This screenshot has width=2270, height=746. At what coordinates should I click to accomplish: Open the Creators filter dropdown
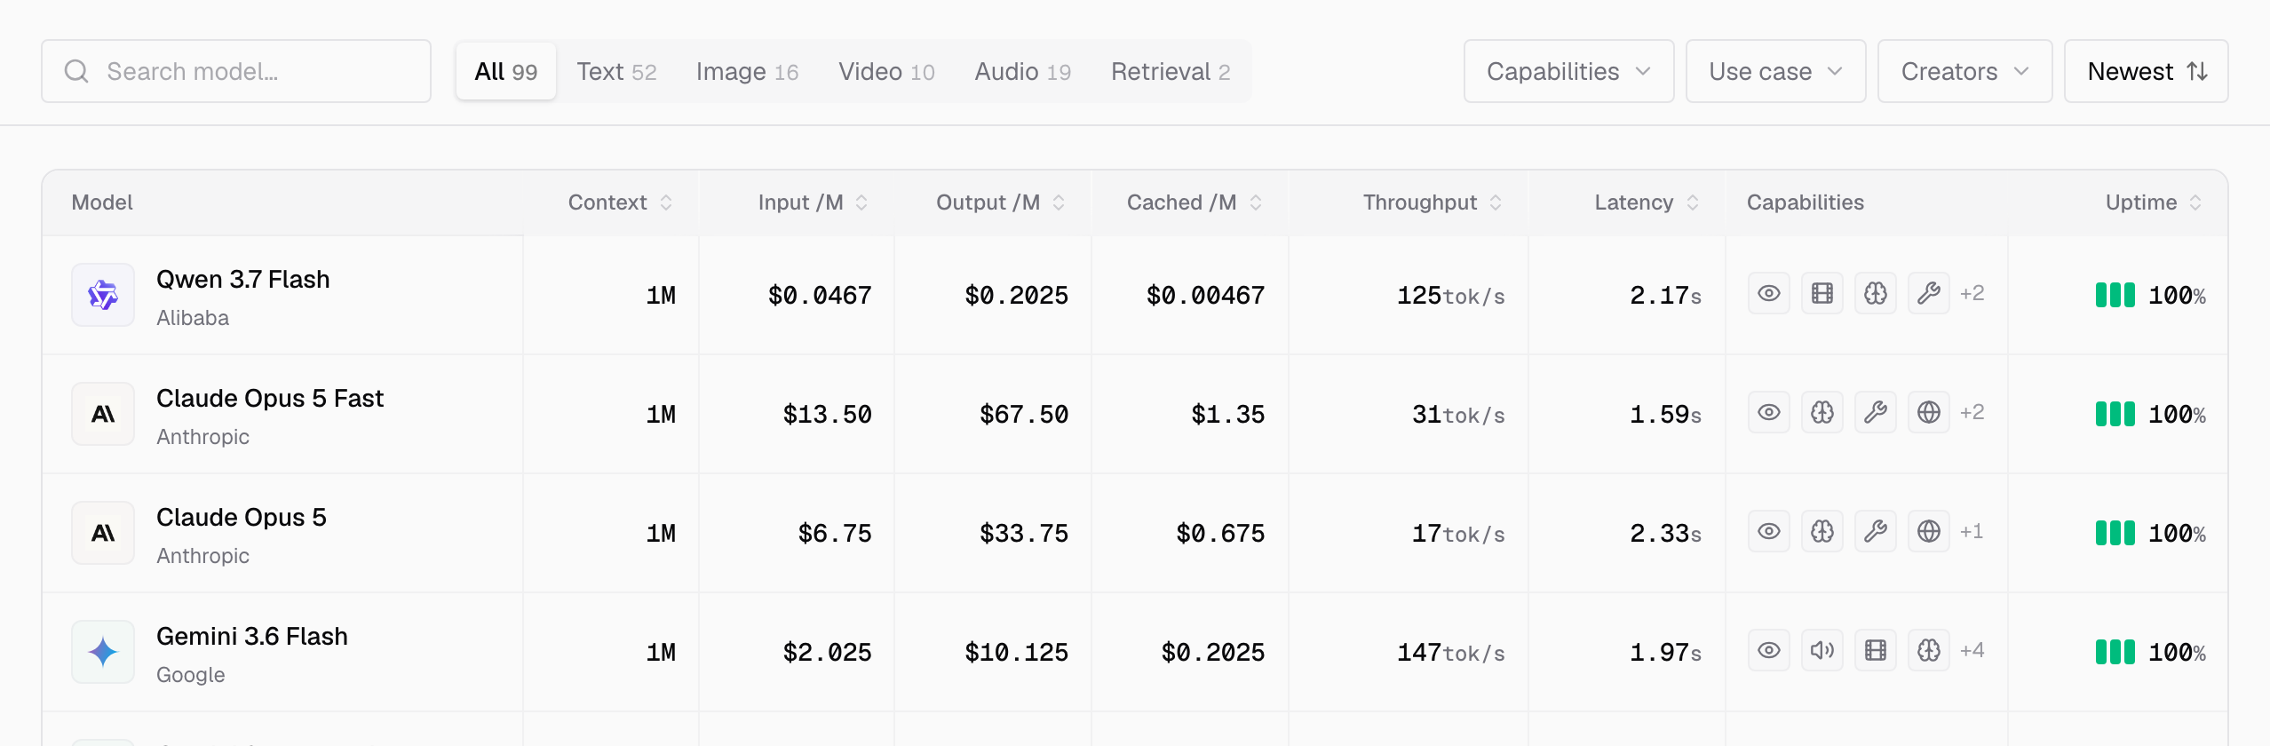pos(1964,71)
